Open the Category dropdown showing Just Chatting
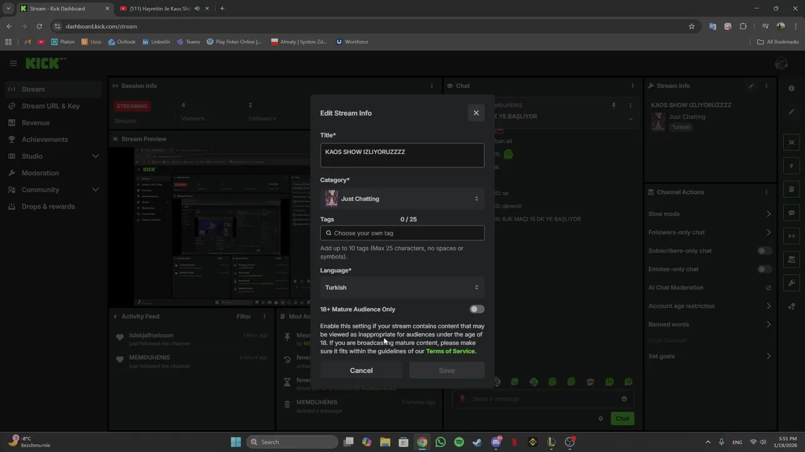This screenshot has height=452, width=805. pos(402,198)
